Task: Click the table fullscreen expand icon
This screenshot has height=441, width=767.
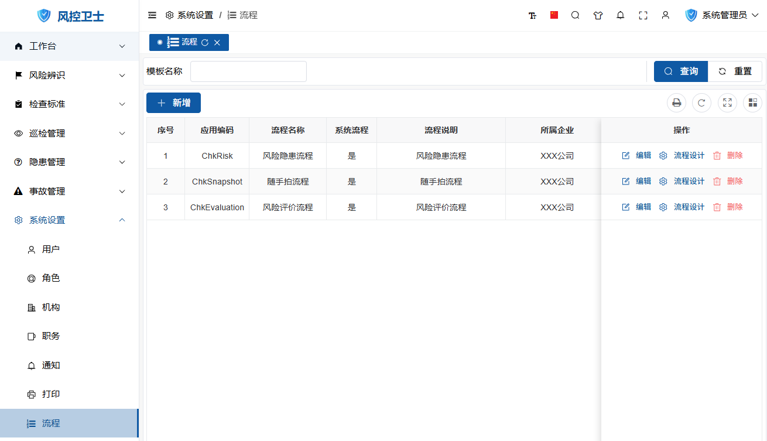Action: [x=727, y=103]
